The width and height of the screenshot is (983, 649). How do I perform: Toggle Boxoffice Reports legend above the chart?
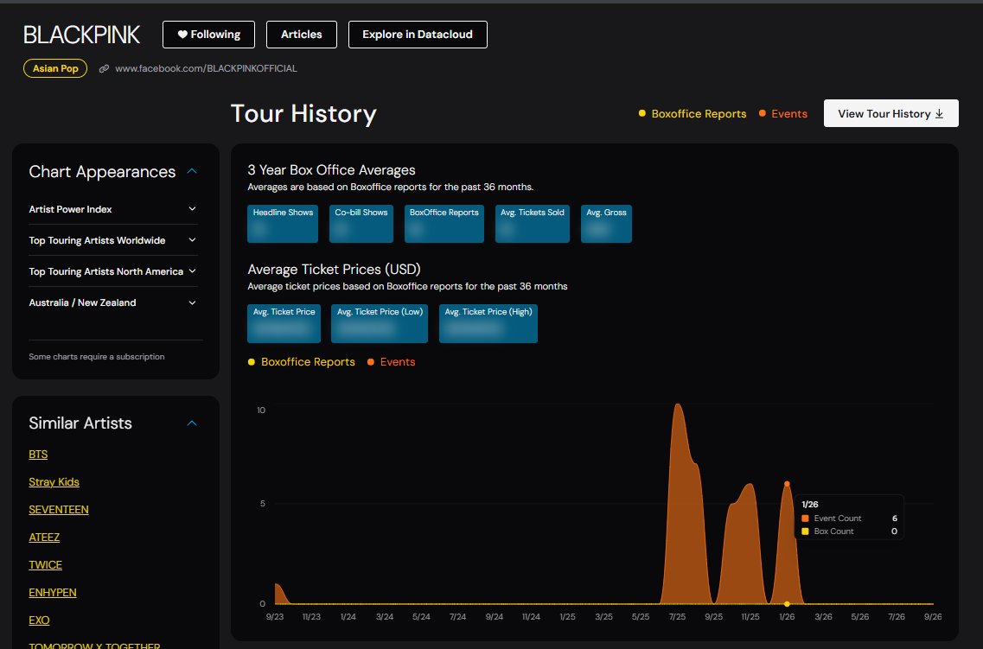(302, 361)
